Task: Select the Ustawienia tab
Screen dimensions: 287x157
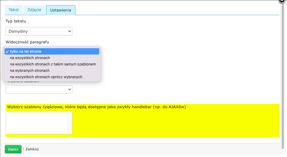Action: [61, 10]
